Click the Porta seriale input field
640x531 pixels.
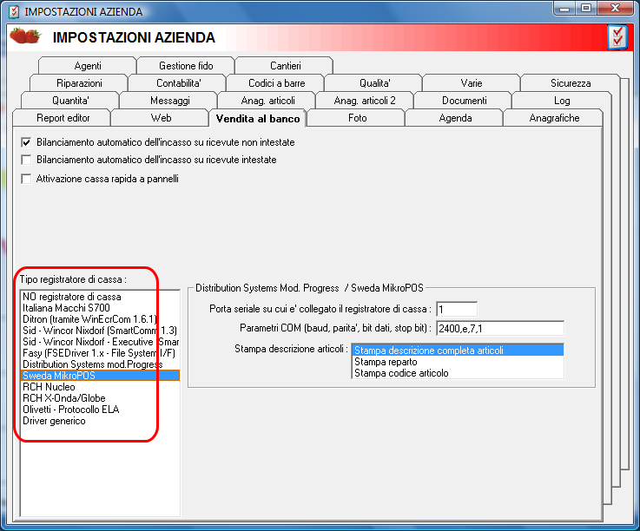[457, 309]
